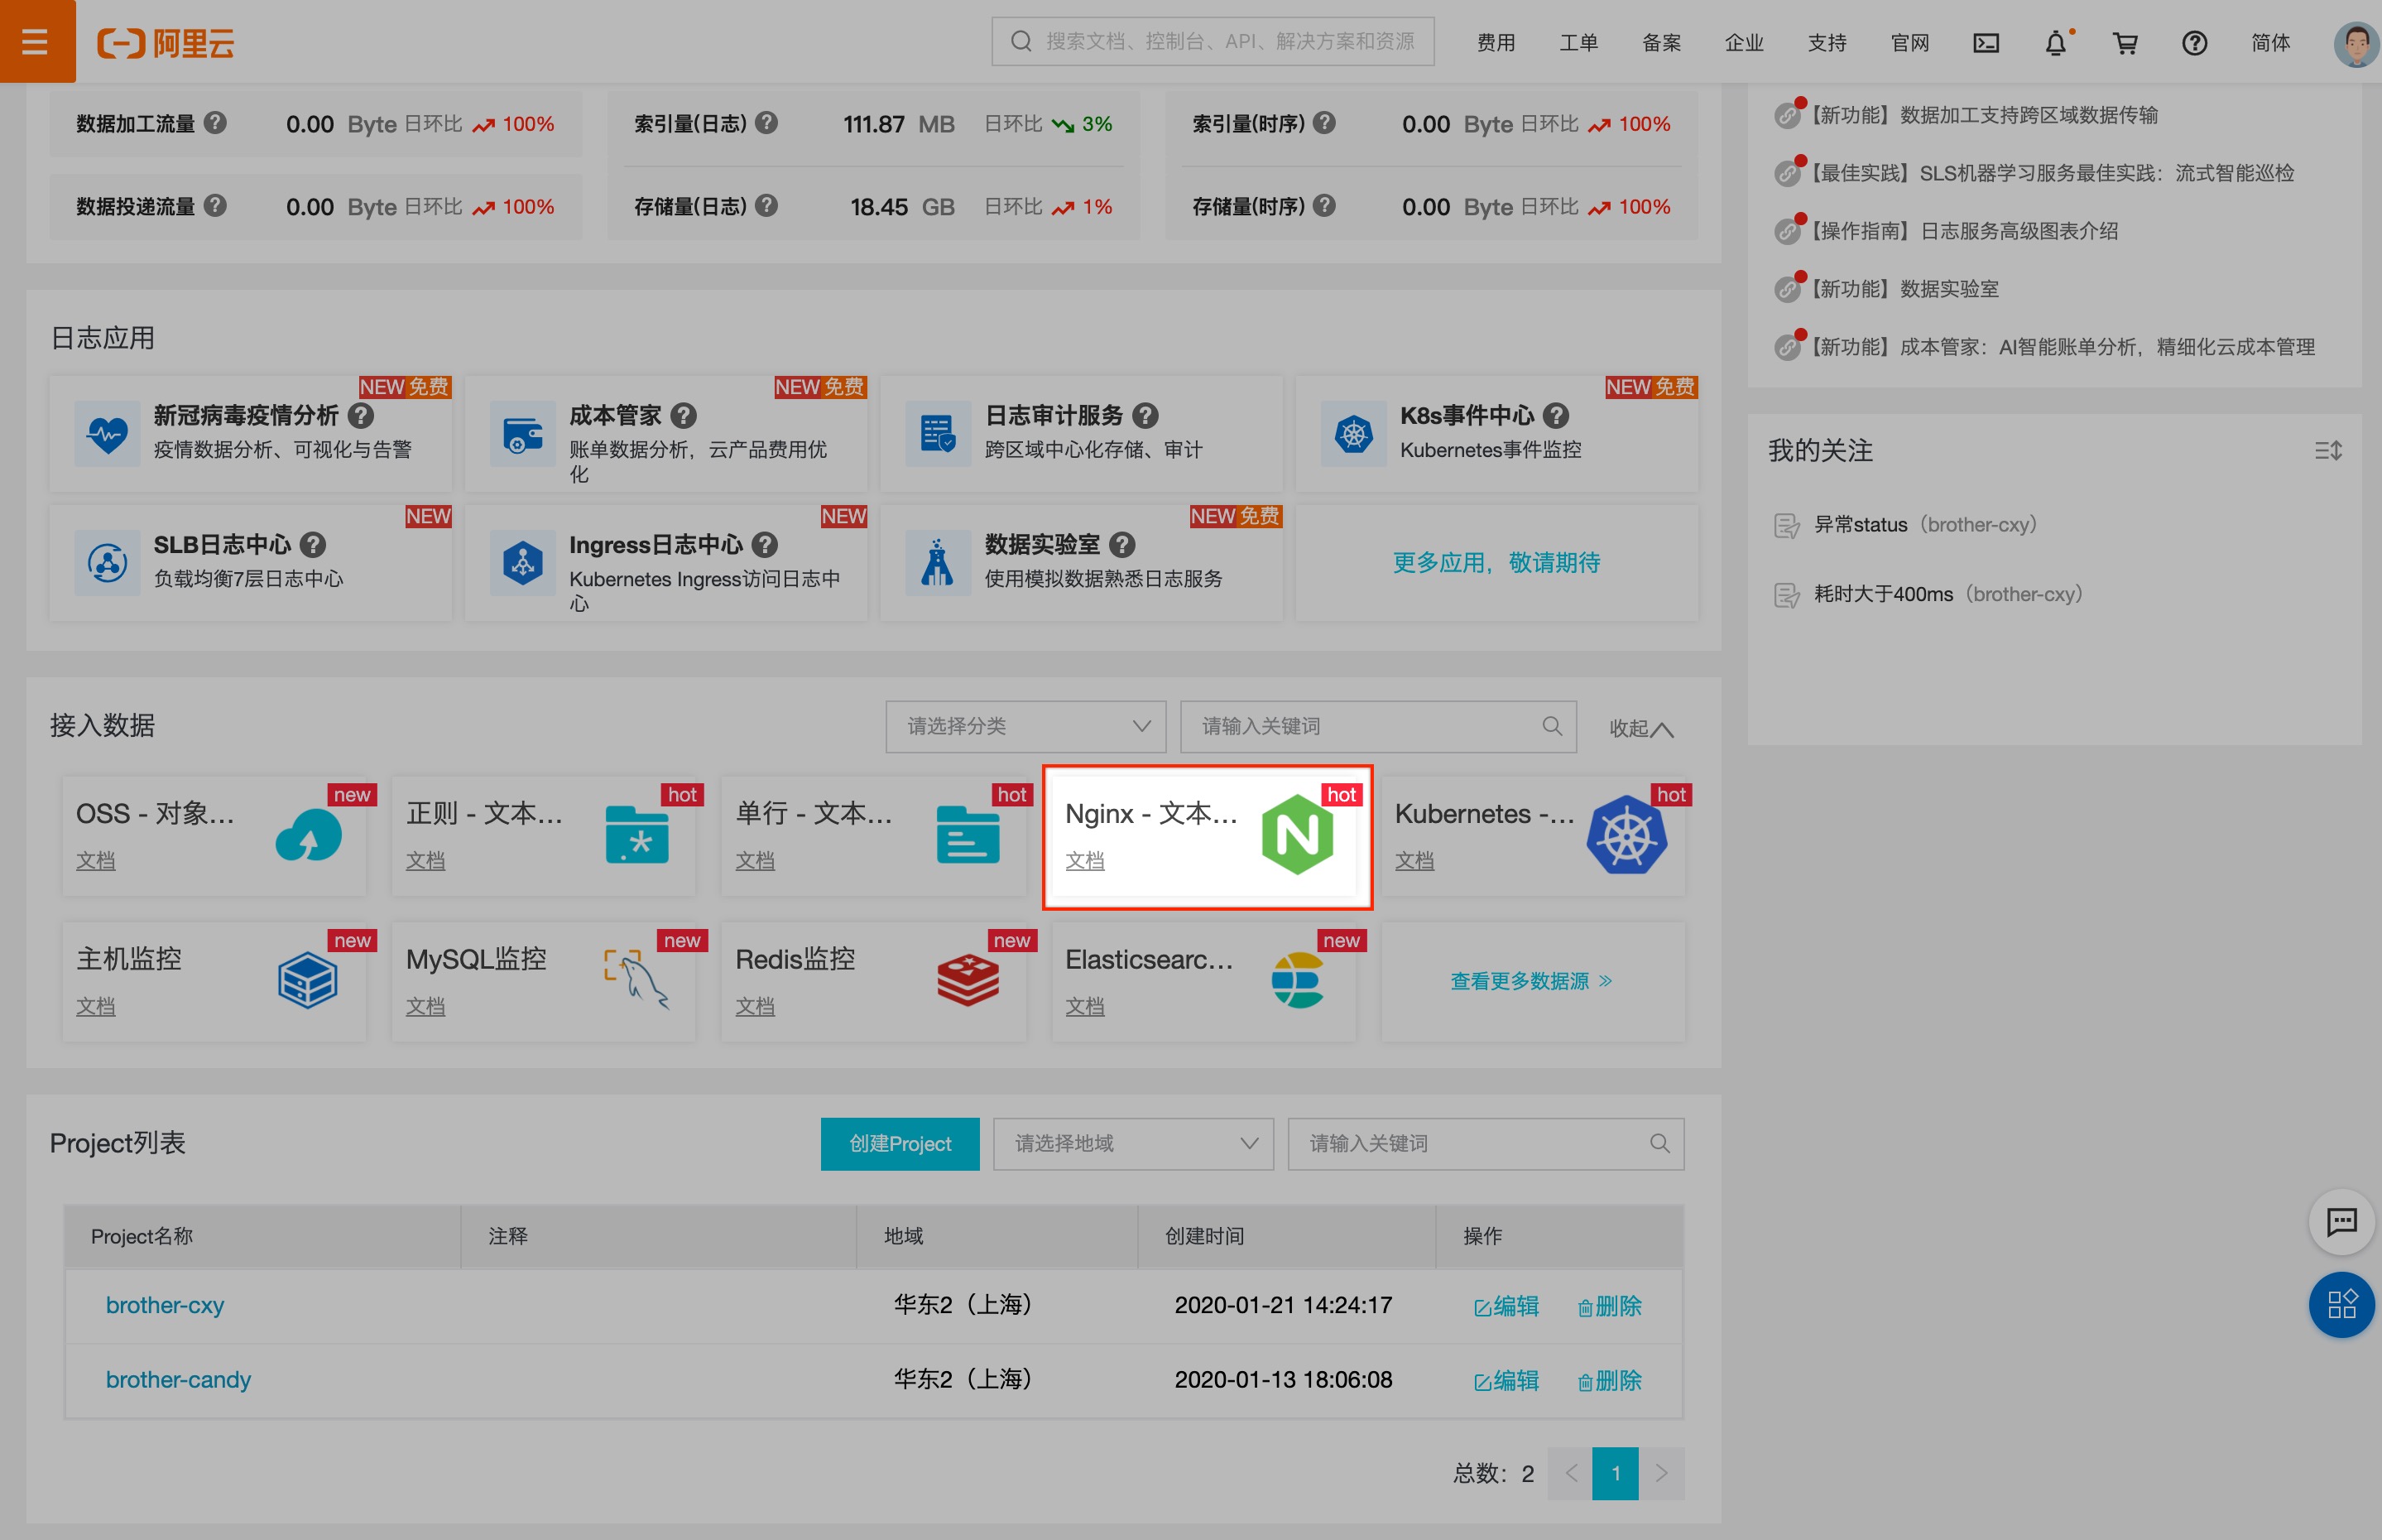
Task: Open the hamburger navigation menu
Action: (36, 41)
